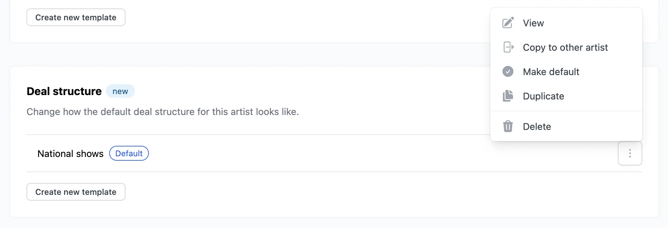Click the new badge beside Deal structure
This screenshot has width=668, height=228.
pos(120,91)
